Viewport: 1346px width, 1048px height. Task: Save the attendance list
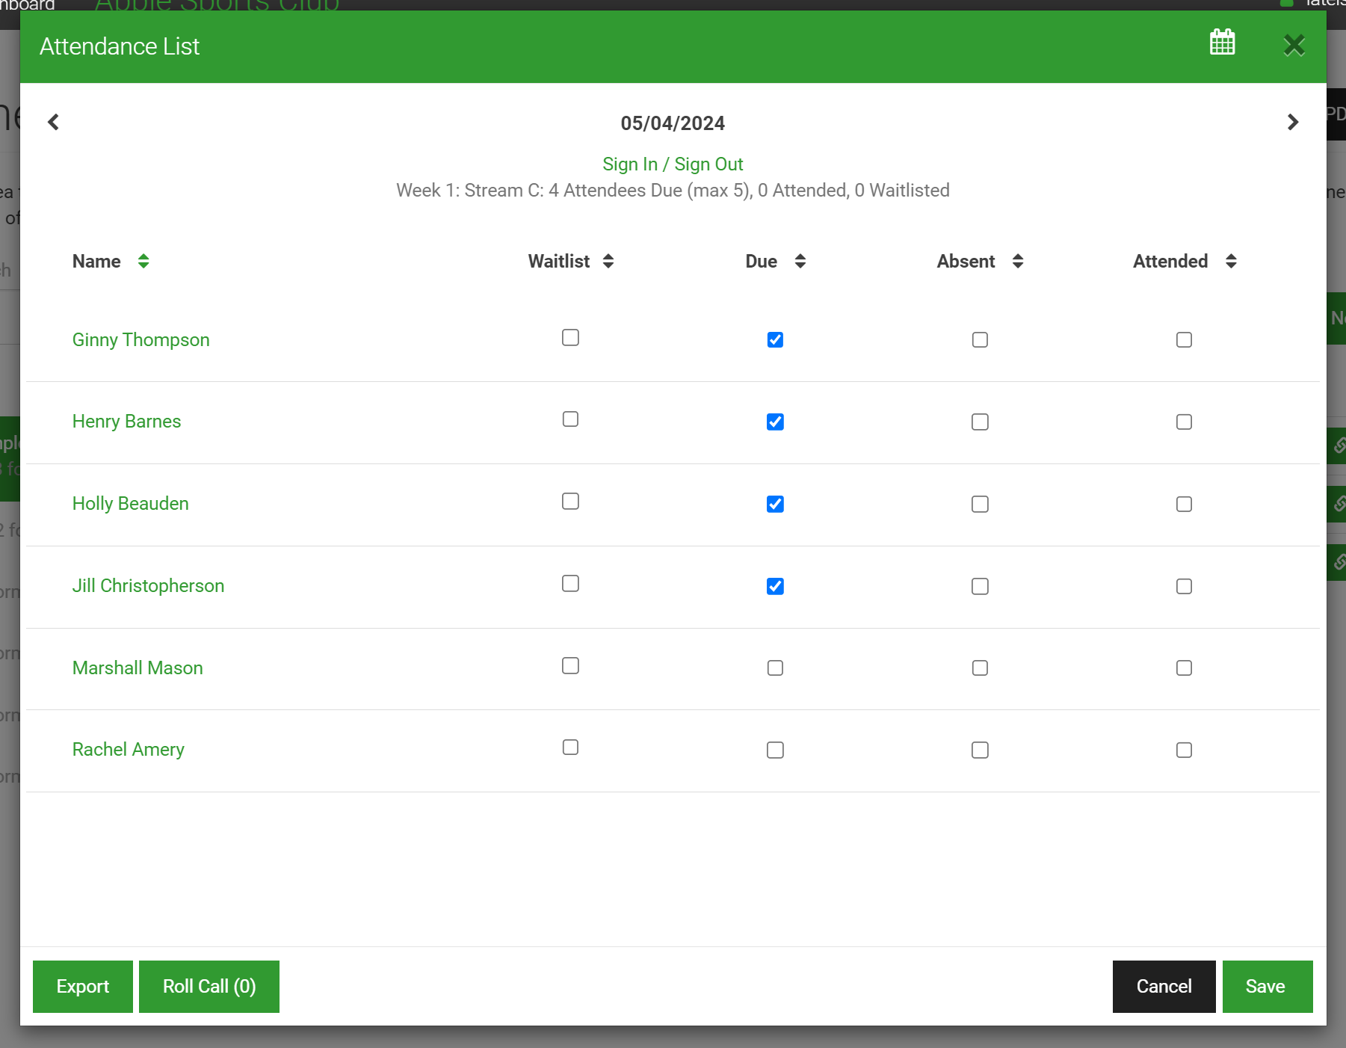pyautogui.click(x=1267, y=987)
